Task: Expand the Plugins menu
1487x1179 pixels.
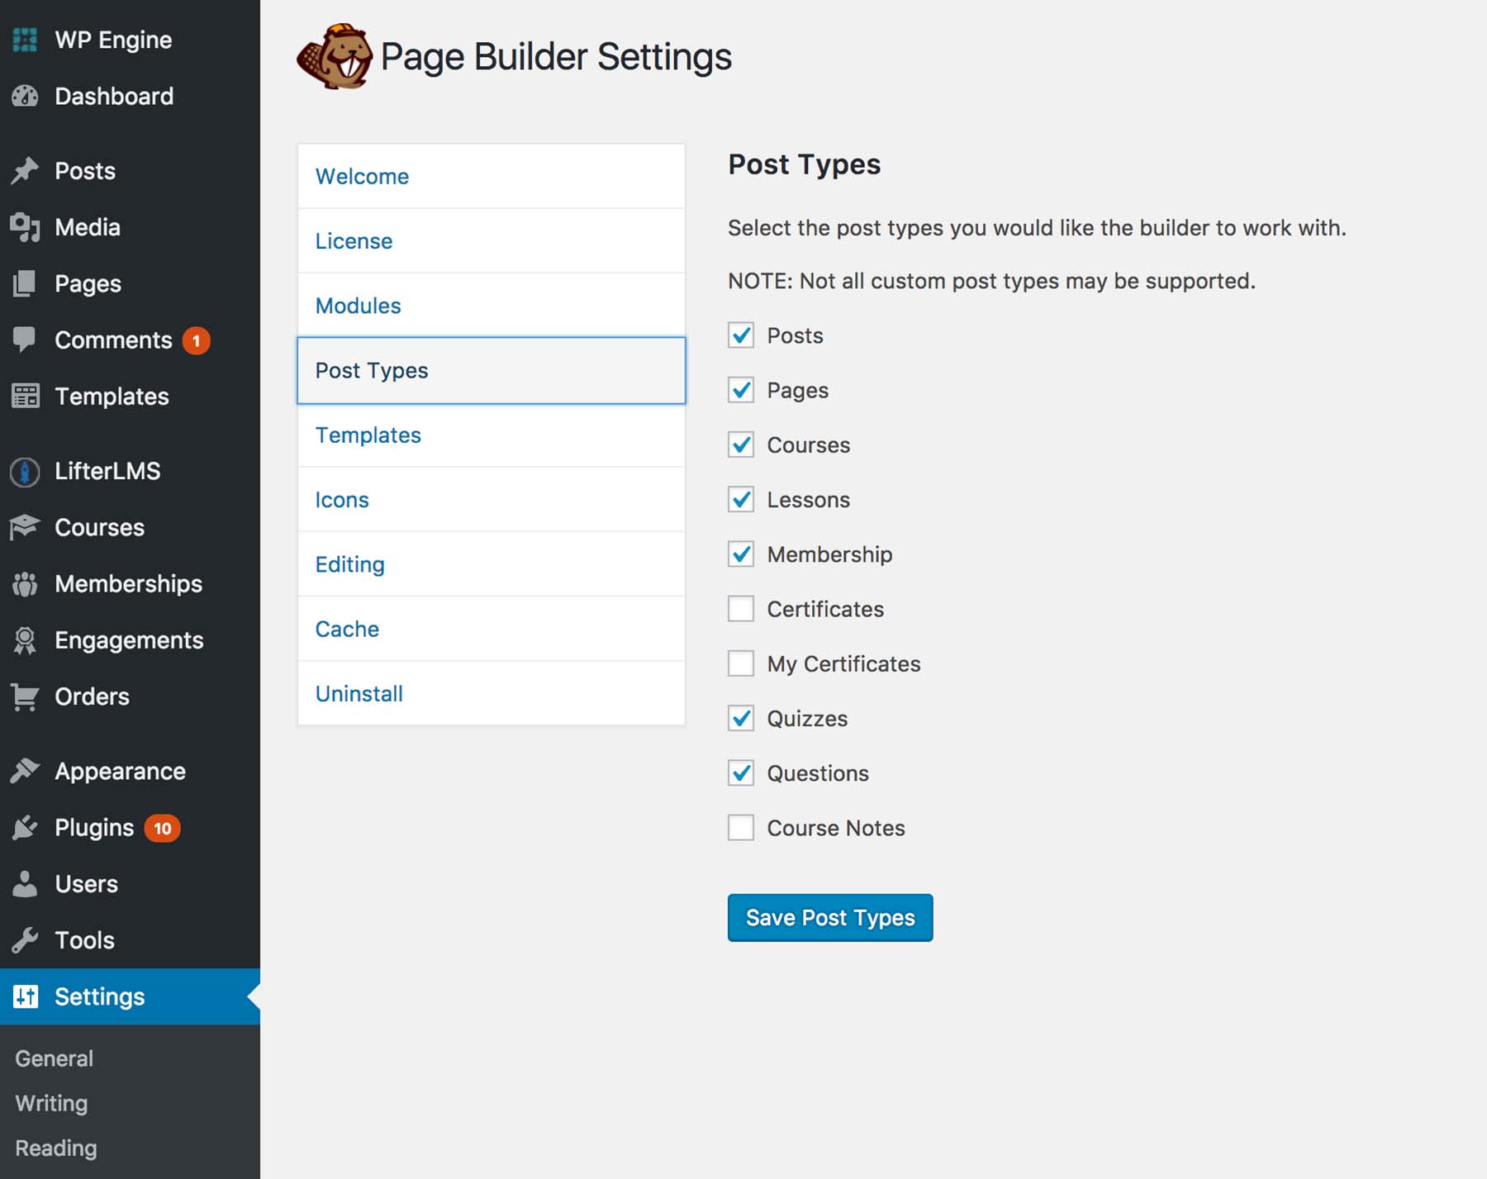Action: point(93,827)
